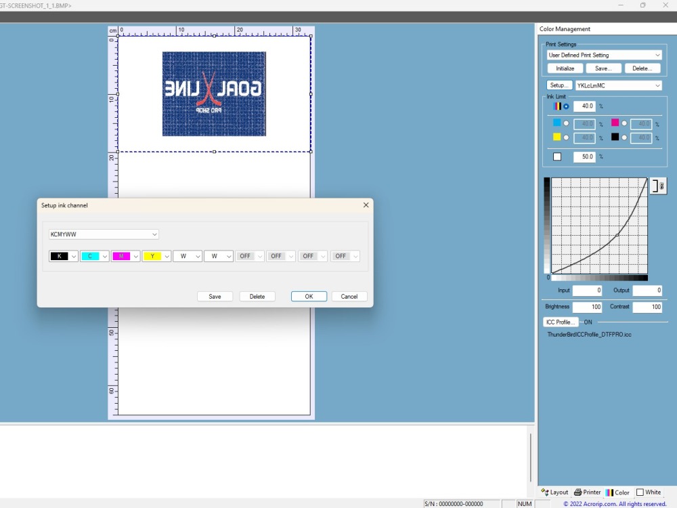This screenshot has height=508, width=677.
Task: Open the User Defined Print Setting dropdown
Action: coord(604,55)
